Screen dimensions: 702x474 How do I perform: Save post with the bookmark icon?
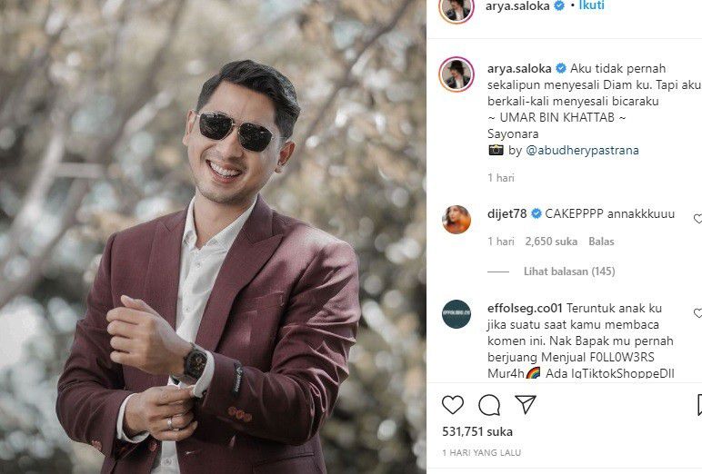[698, 405]
